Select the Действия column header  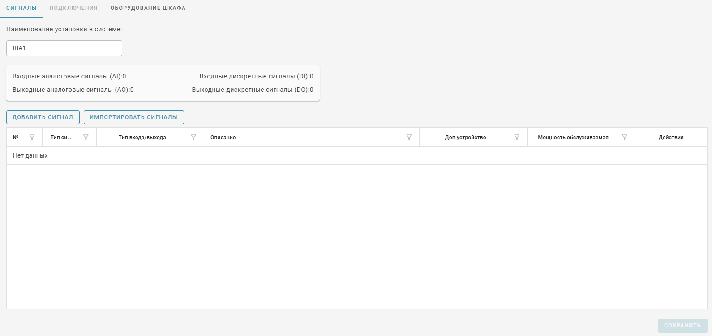[x=671, y=138]
